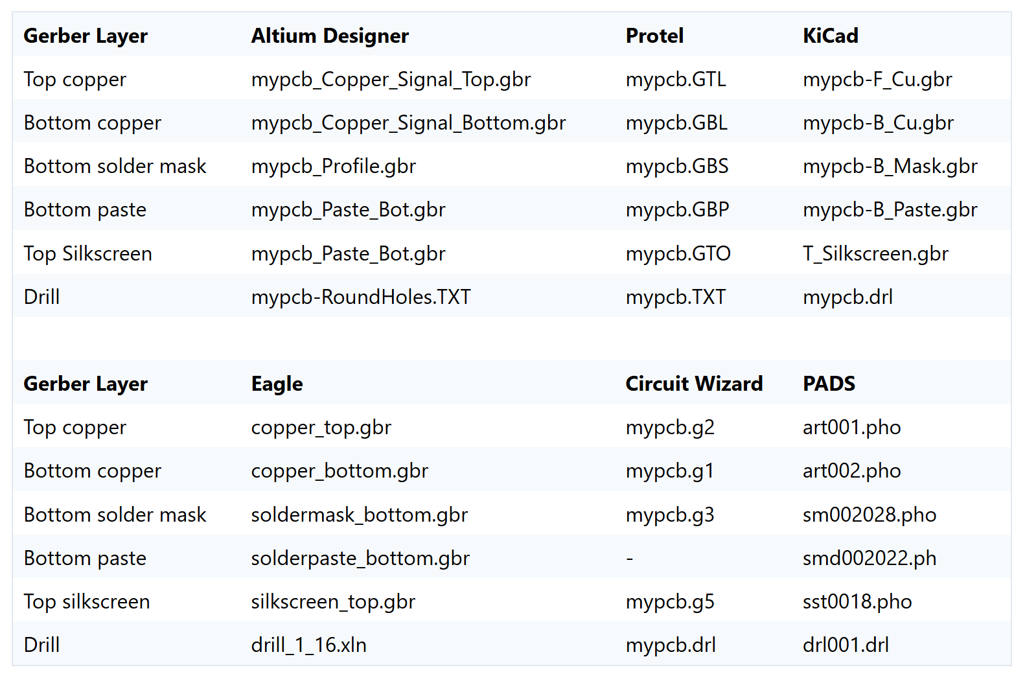Select the drl001.drl PADS drill entry
Image resolution: width=1025 pixels, height=683 pixels.
(846, 645)
